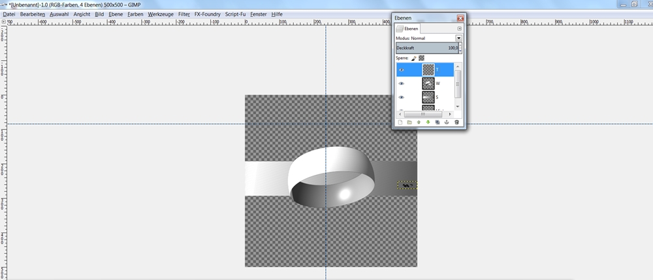Hide the W layer via eye icon
This screenshot has height=280, width=653.
coord(402,84)
